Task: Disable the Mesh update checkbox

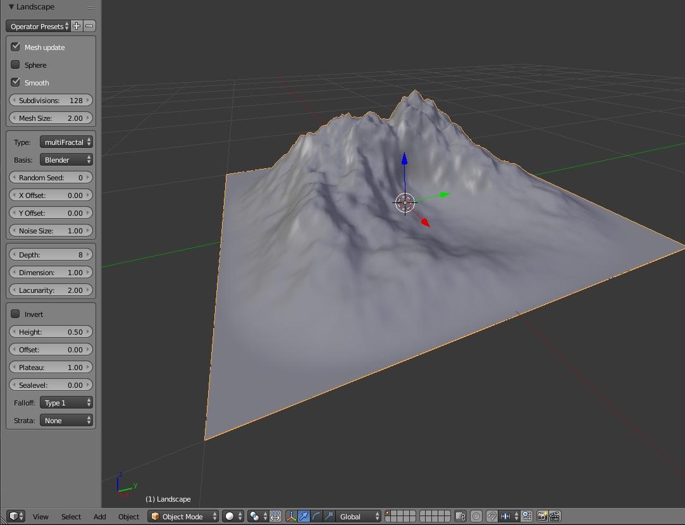Action: 15,47
